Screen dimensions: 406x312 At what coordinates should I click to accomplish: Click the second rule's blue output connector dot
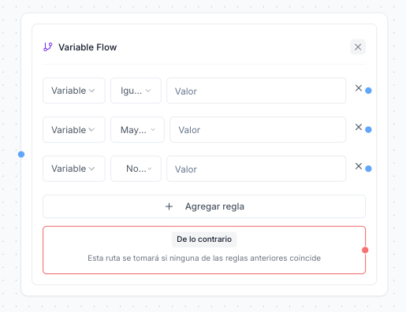[368, 130]
